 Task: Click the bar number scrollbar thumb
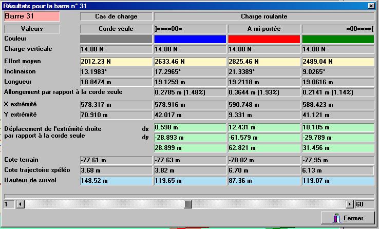point(188,204)
